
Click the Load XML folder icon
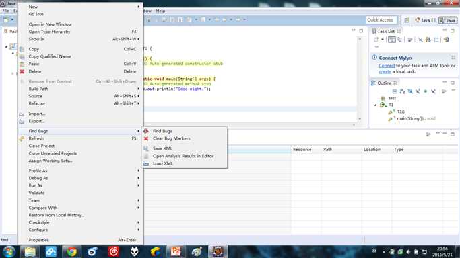146,163
